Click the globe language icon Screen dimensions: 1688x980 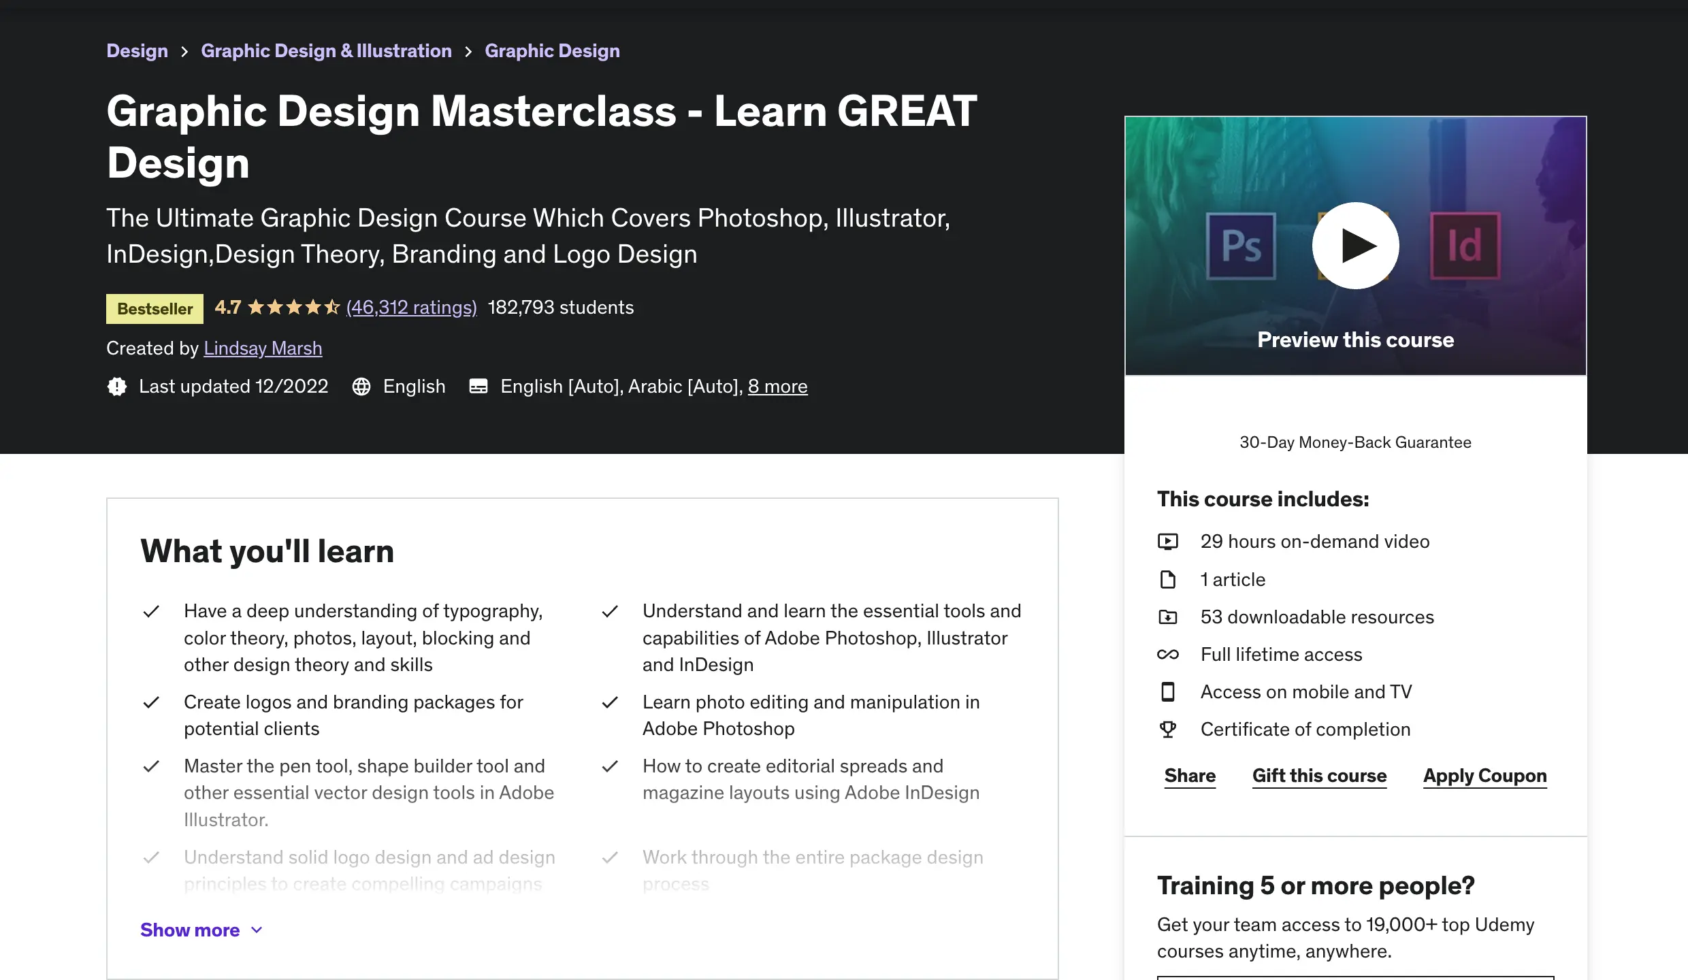361,387
